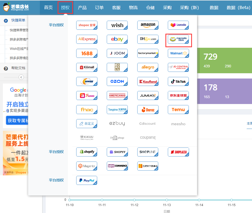Open the purple 178 statistics card

225,91
